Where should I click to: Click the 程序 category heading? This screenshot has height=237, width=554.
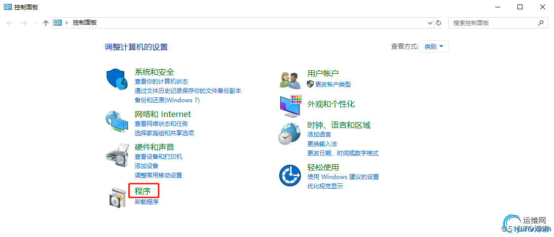tap(143, 191)
